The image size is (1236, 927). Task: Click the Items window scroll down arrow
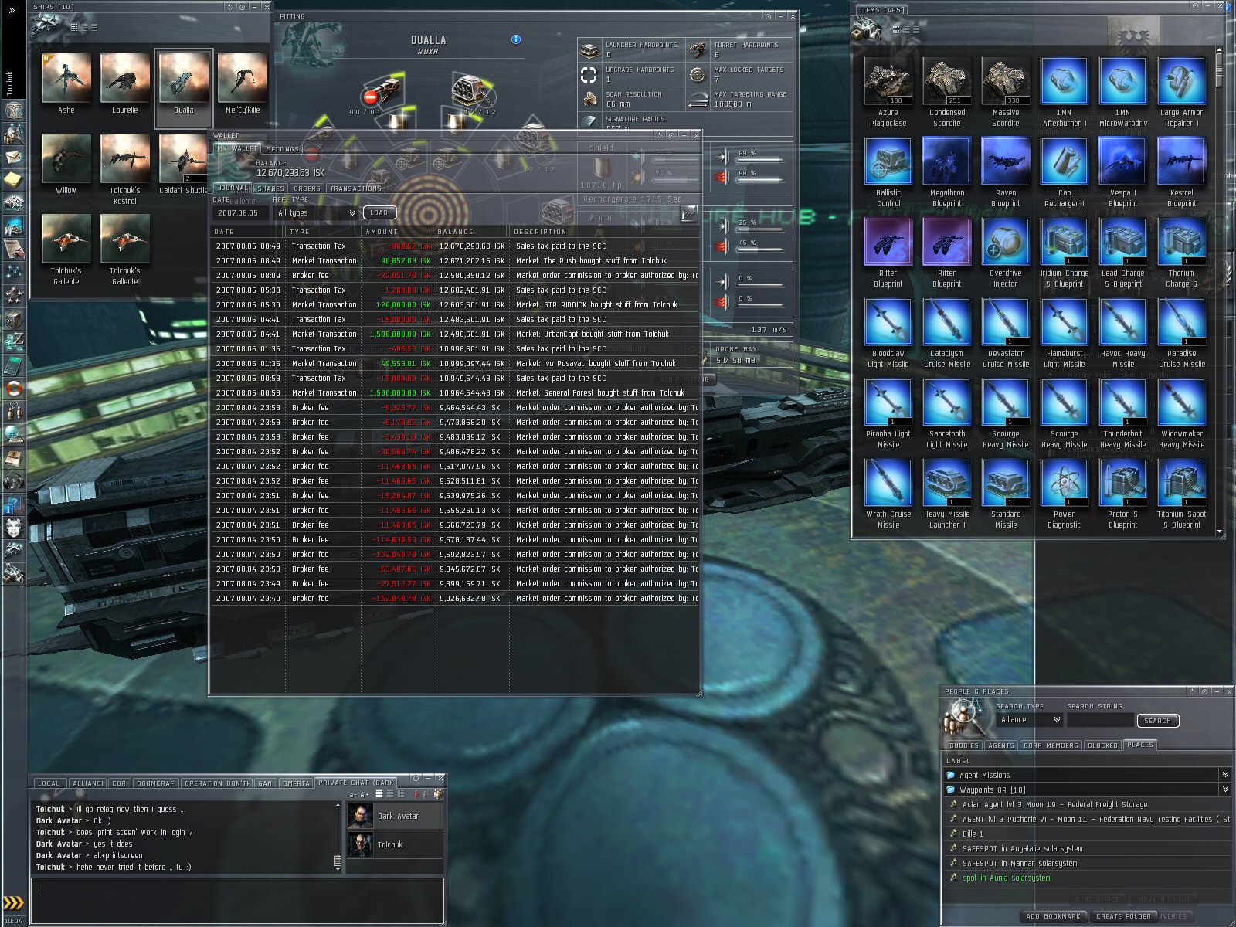[x=1220, y=531]
